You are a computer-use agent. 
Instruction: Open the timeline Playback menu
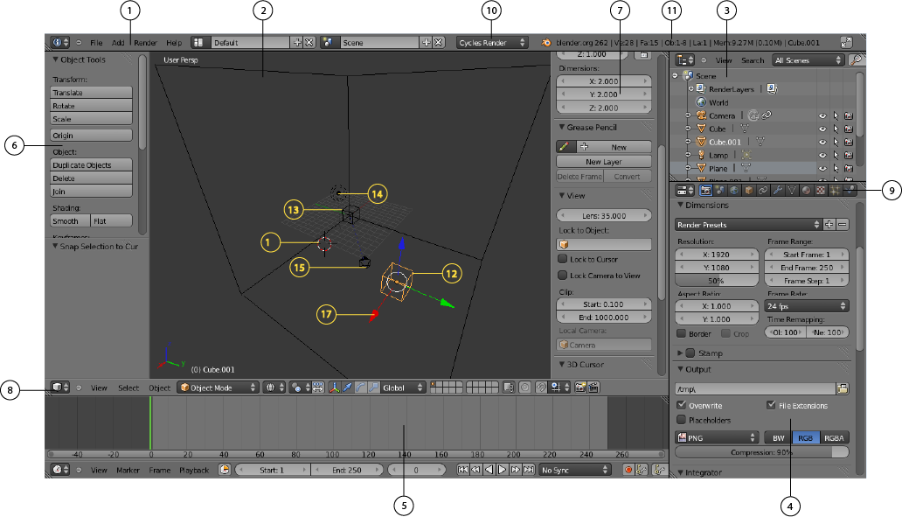[x=194, y=471]
